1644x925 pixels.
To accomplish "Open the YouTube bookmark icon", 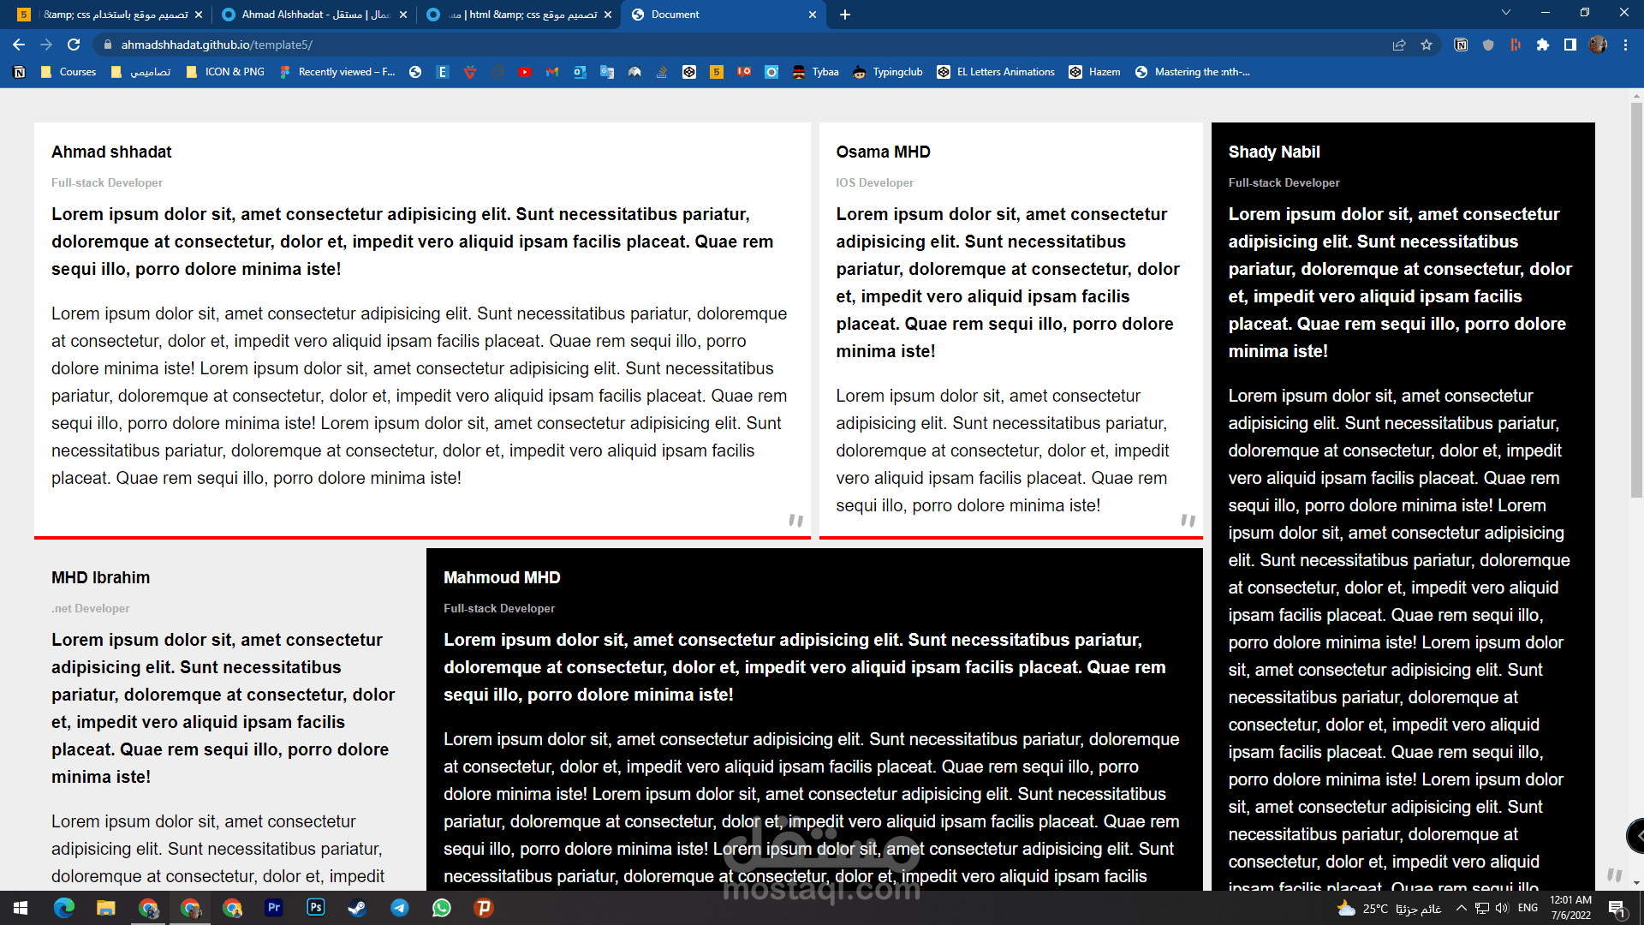I will click(525, 72).
